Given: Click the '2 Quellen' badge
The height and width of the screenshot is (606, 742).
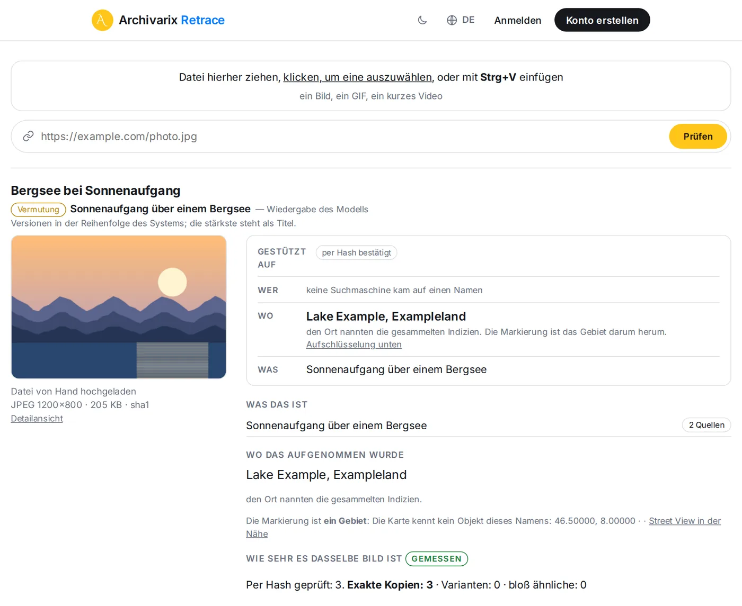Looking at the screenshot, I should [x=706, y=425].
